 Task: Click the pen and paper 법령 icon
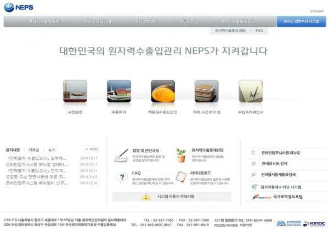pos(122,156)
